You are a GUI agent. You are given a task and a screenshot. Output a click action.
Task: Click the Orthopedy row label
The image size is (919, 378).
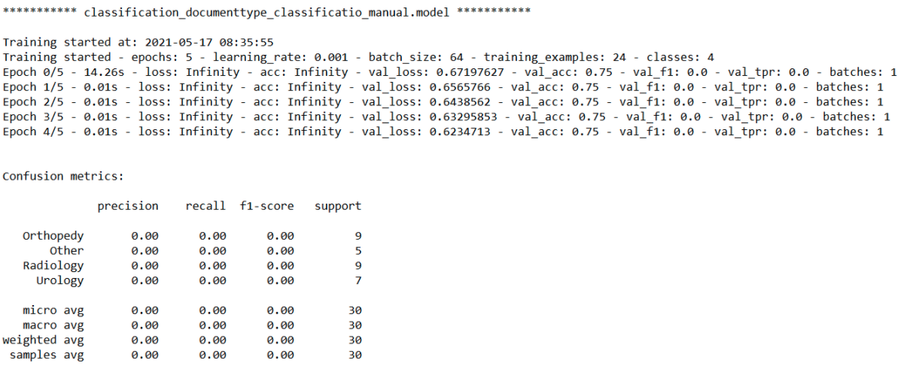[x=53, y=236]
